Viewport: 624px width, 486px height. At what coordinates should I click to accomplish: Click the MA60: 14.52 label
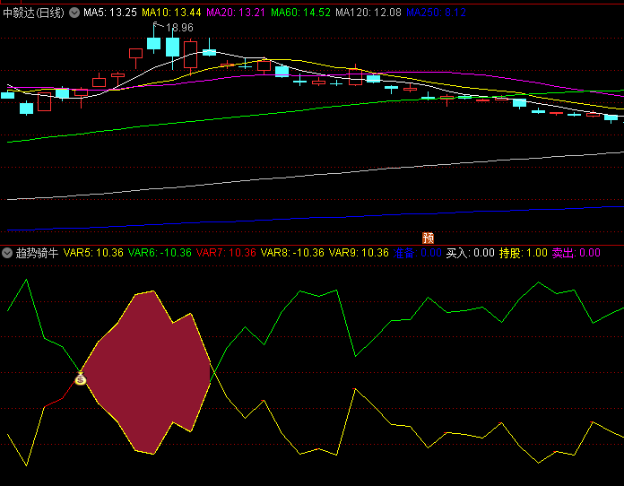(301, 13)
